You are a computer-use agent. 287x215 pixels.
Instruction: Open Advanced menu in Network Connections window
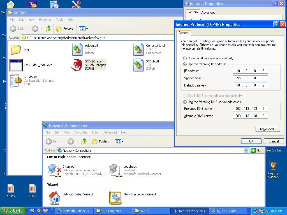tap(110, 132)
